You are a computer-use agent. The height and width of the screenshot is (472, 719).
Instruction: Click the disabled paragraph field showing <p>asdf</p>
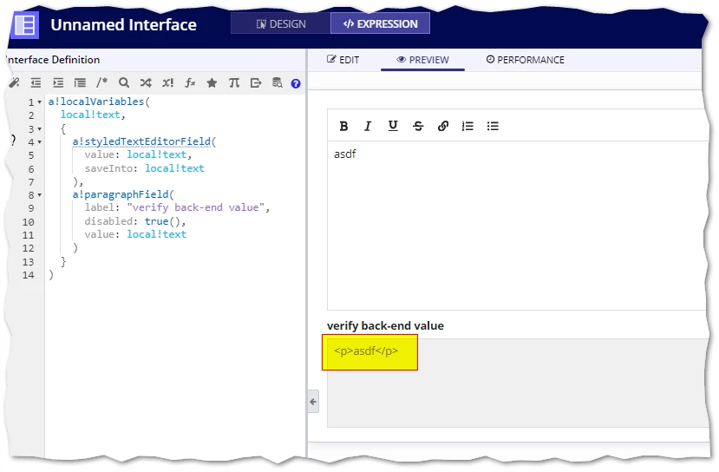point(518,383)
